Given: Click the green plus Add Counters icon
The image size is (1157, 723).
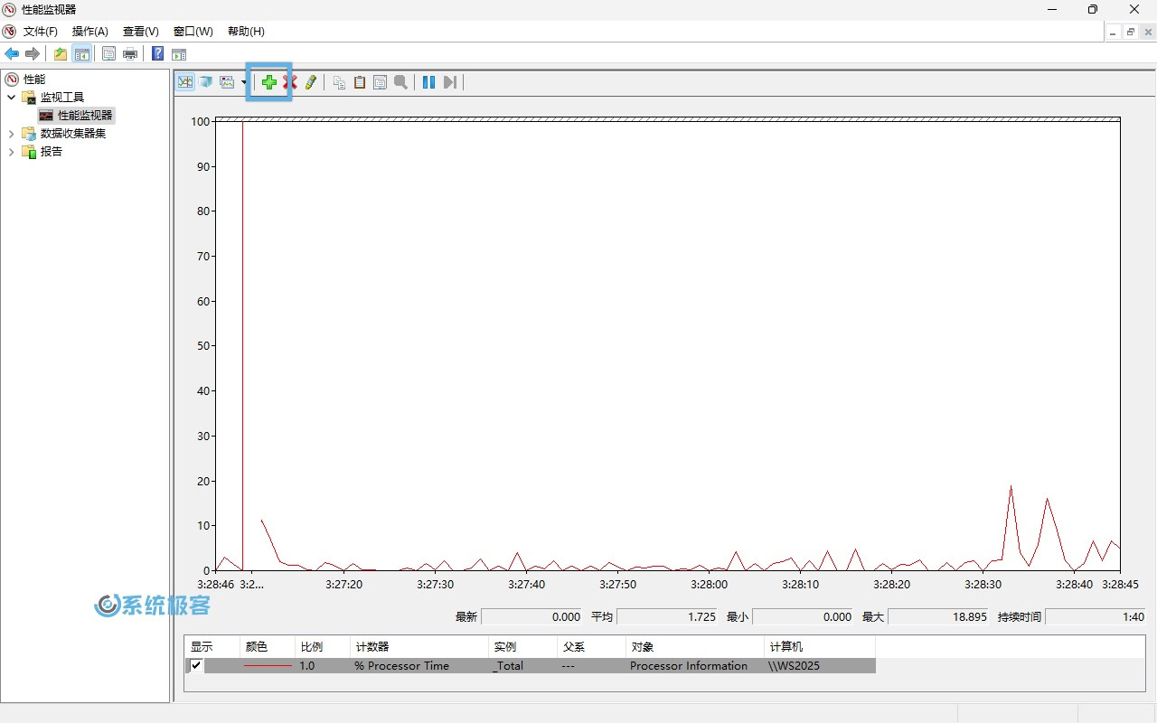Looking at the screenshot, I should tap(269, 82).
